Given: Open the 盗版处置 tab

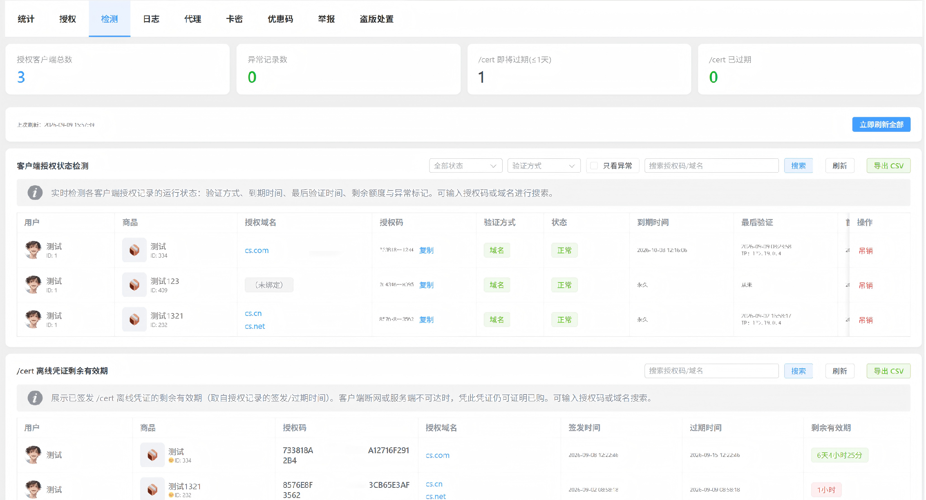Looking at the screenshot, I should coord(377,19).
